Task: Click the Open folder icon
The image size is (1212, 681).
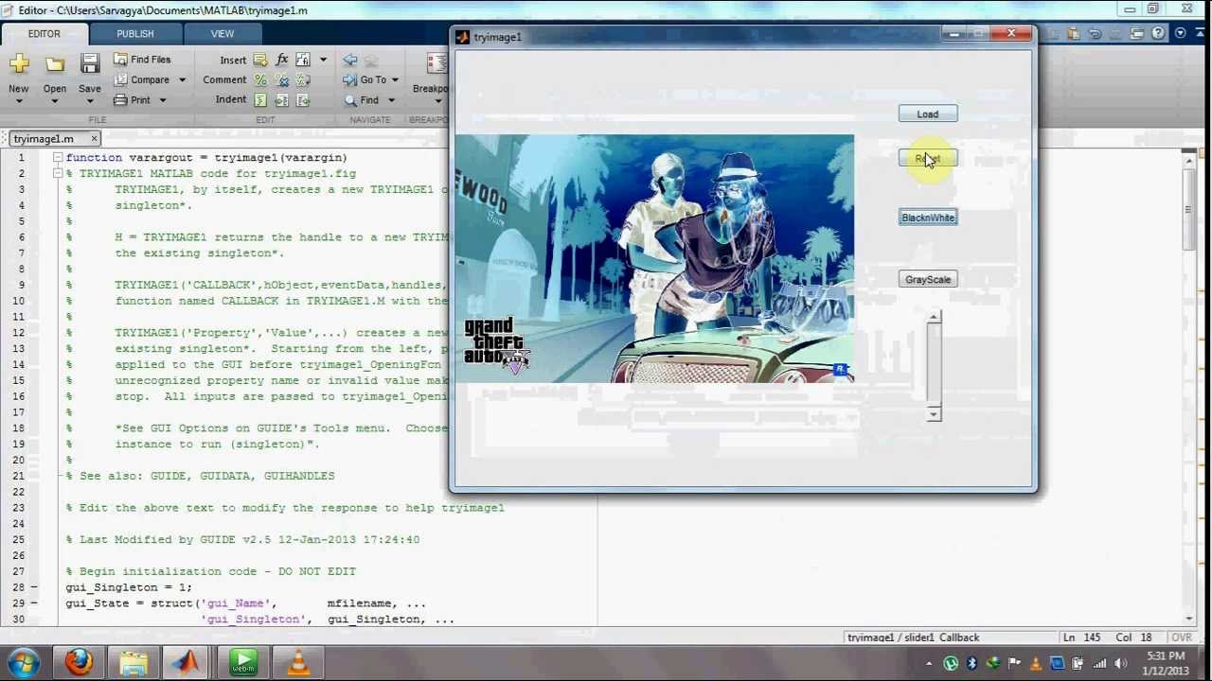Action: tap(55, 64)
